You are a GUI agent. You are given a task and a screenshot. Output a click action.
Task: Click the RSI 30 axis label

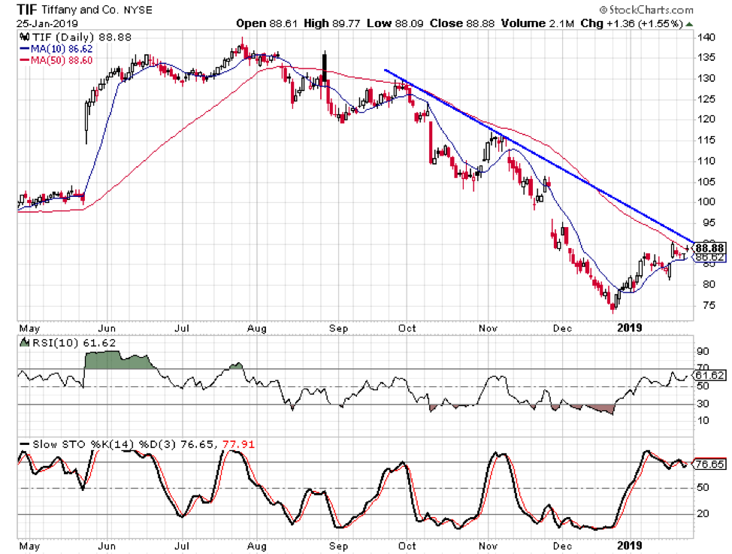coord(703,403)
